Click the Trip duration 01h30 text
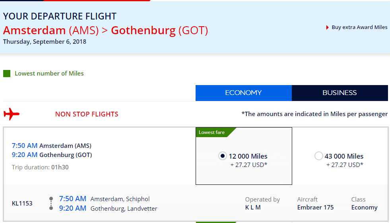Image resolution: width=390 pixels, height=223 pixels. [40, 167]
